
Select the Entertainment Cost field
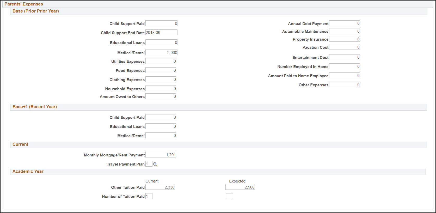(345, 57)
